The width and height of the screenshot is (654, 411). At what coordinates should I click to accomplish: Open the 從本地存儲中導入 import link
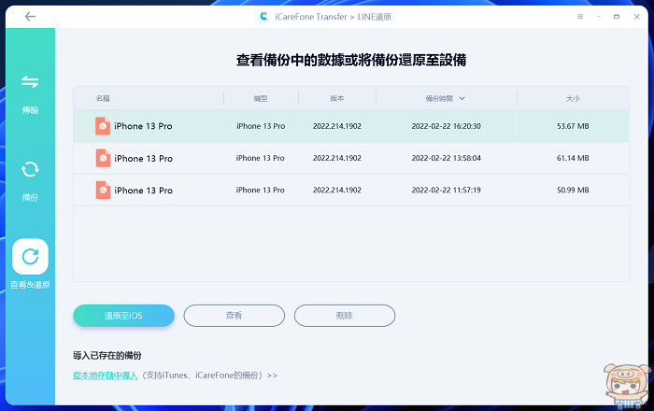[105, 376]
